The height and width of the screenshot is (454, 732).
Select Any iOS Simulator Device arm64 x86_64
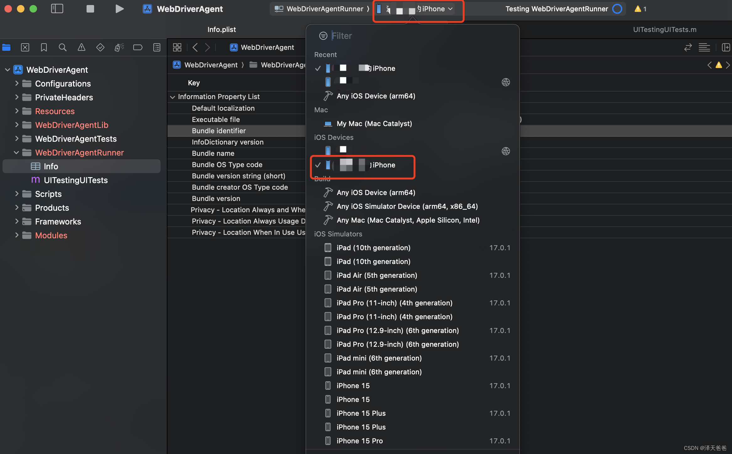coord(408,206)
